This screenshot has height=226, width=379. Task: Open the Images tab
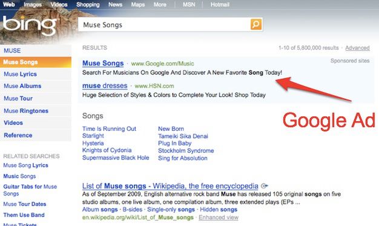(x=33, y=5)
